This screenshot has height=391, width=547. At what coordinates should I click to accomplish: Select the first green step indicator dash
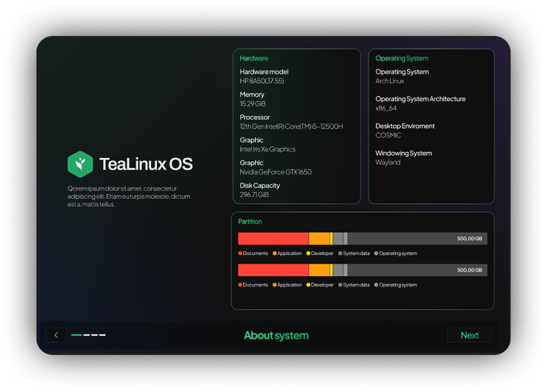pyautogui.click(x=76, y=335)
